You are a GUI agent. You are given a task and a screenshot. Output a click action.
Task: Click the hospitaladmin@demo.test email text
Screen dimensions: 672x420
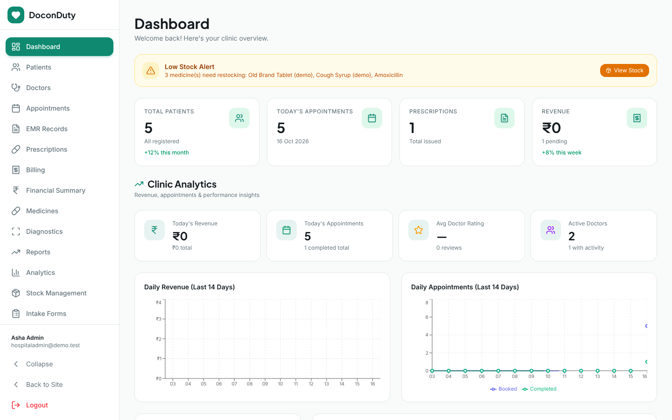45,345
